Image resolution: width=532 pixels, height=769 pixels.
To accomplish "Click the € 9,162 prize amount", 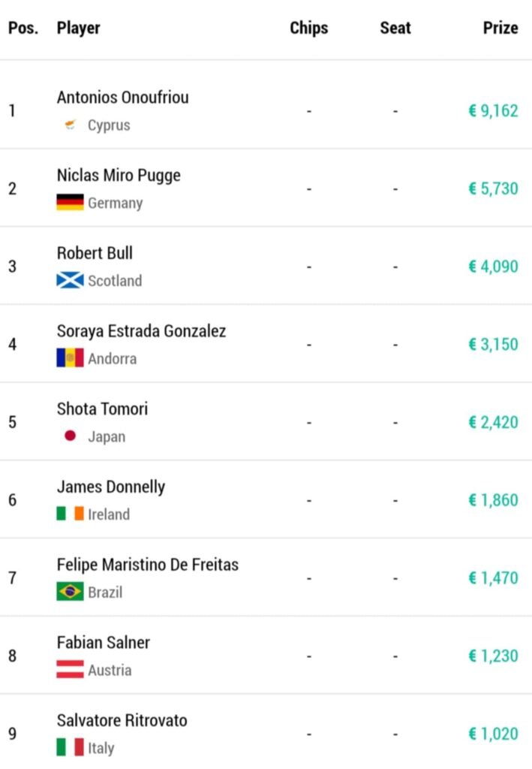I will pyautogui.click(x=493, y=111).
